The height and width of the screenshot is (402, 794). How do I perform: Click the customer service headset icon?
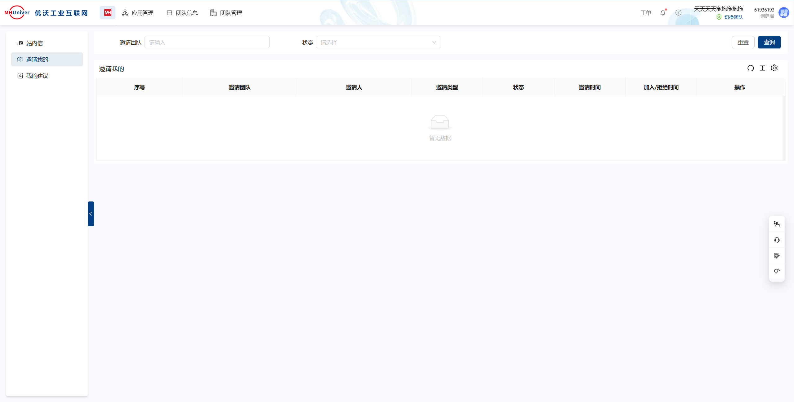click(777, 240)
